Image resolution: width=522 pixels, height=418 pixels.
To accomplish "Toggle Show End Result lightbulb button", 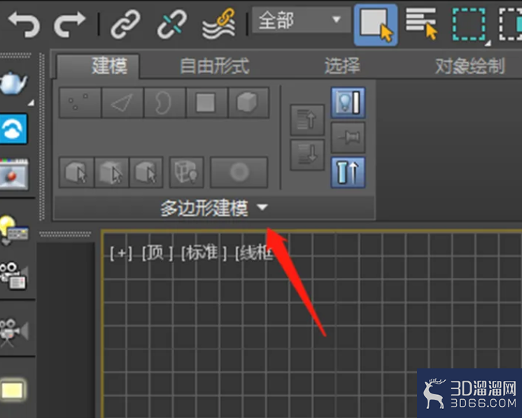I will tap(348, 103).
